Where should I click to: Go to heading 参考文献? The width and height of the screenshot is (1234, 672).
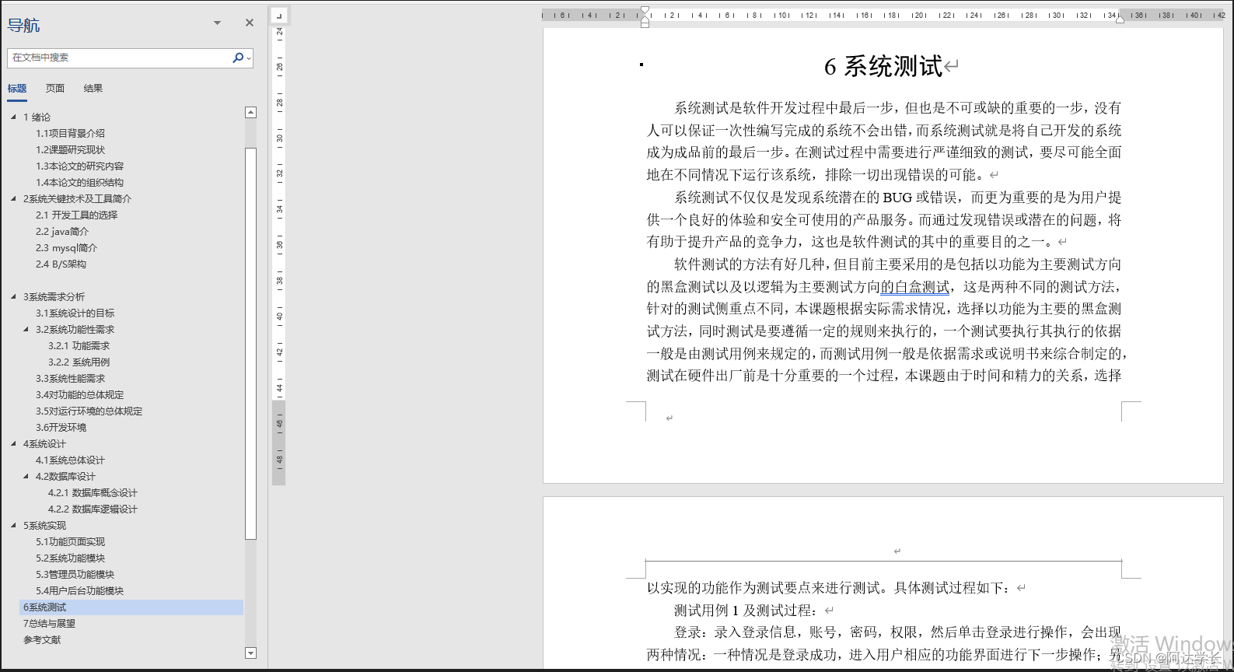point(42,640)
